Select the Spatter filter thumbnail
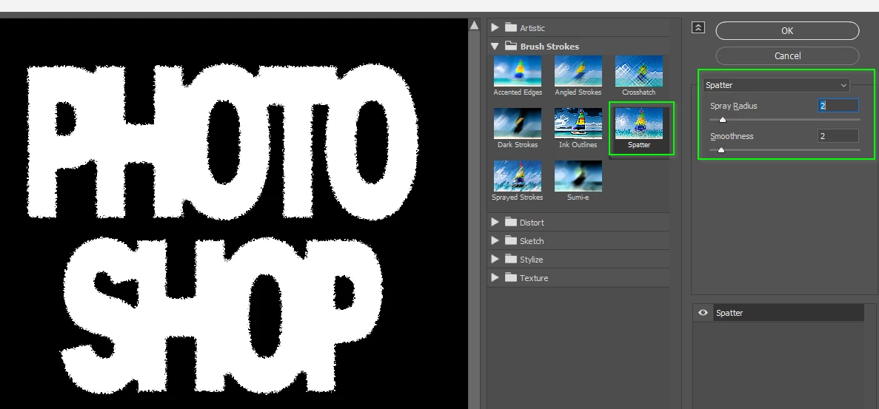Image resolution: width=879 pixels, height=409 pixels. point(638,124)
